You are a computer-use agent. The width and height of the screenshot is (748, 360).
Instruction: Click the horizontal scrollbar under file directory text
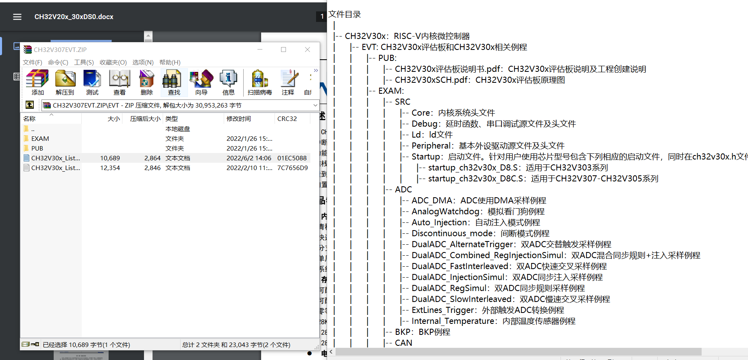[x=517, y=351]
